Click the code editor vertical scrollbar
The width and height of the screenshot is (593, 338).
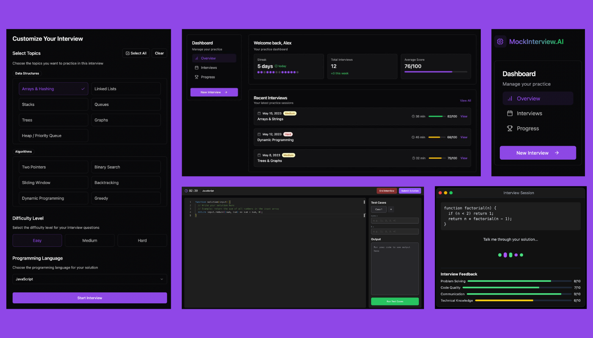click(x=364, y=202)
